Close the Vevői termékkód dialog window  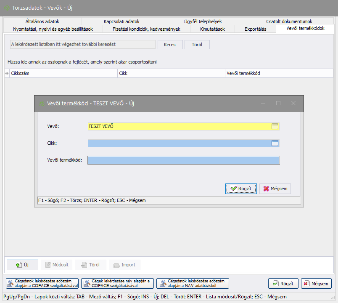coord(293,103)
